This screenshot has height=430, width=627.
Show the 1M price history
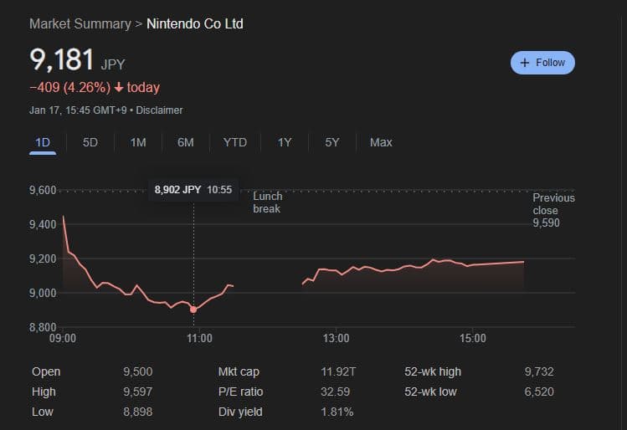click(x=138, y=142)
